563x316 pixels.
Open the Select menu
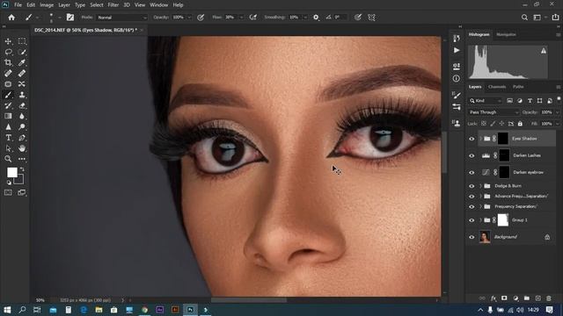(x=96, y=5)
